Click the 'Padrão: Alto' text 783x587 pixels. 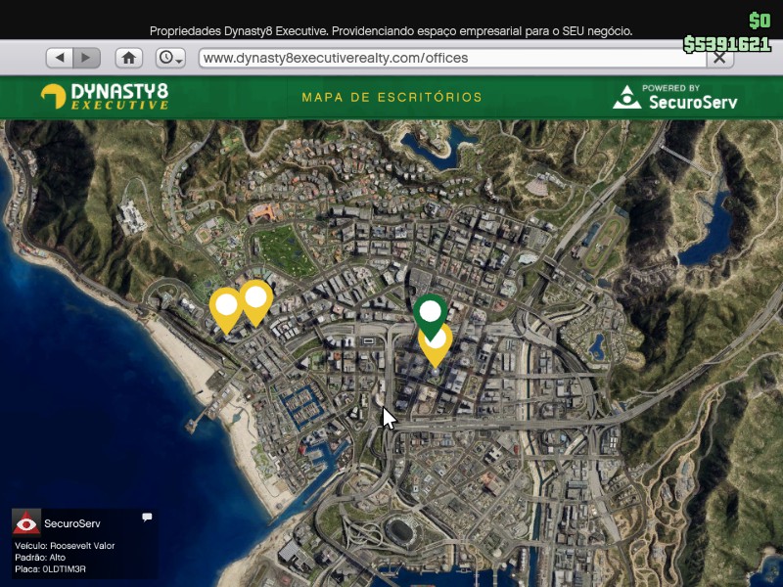point(40,558)
